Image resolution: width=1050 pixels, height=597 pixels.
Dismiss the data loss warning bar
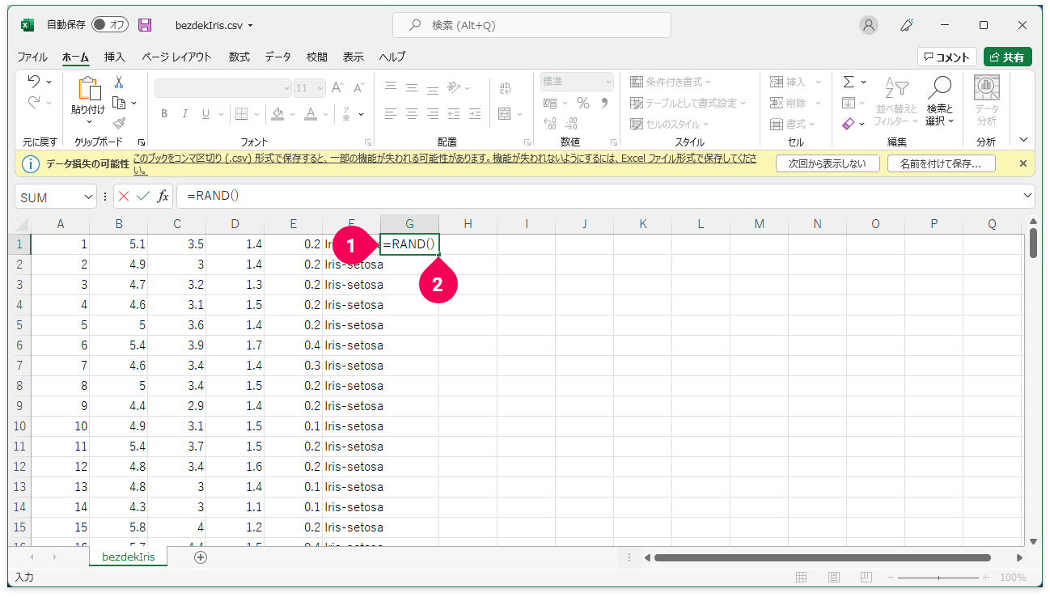coord(1022,163)
